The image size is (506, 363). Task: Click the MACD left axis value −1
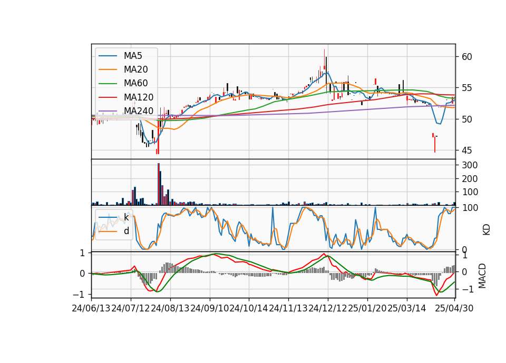79,295
